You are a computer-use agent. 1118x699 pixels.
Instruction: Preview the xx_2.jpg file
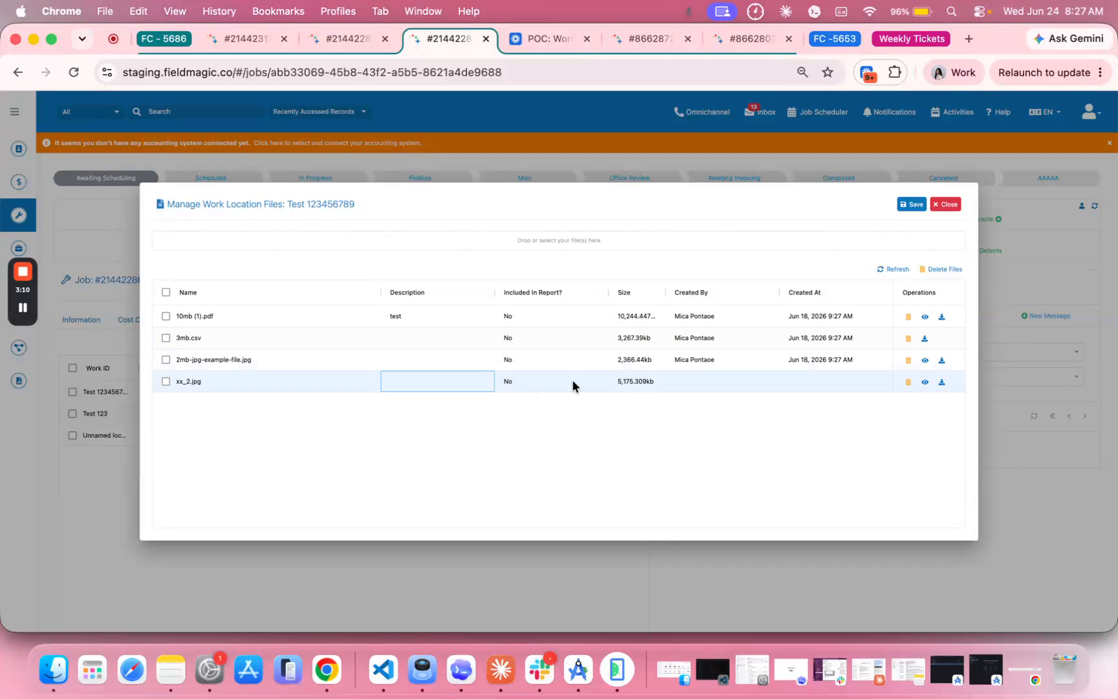click(925, 382)
